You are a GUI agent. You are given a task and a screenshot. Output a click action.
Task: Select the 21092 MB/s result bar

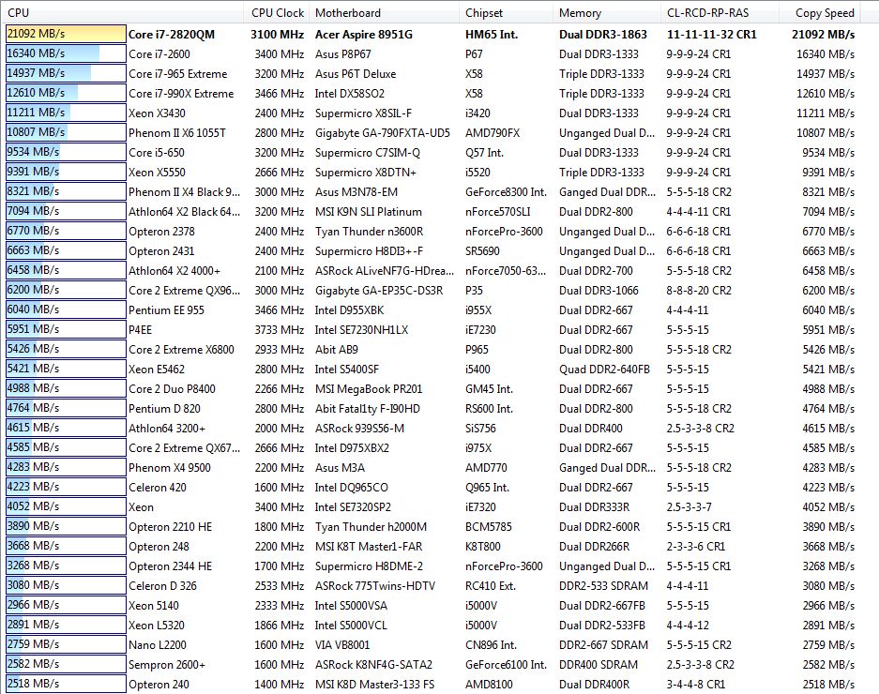[66, 34]
